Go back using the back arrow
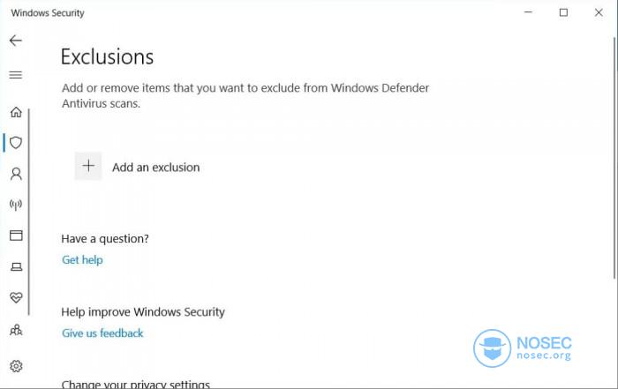 coord(16,41)
